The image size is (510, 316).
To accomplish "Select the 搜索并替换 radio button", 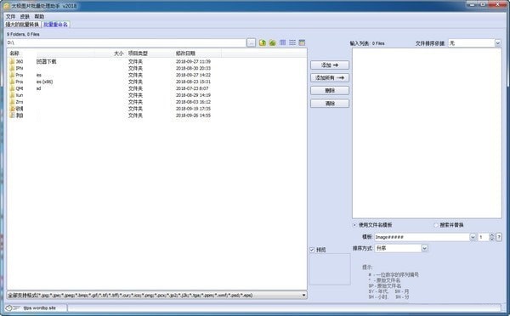I will 436,225.
